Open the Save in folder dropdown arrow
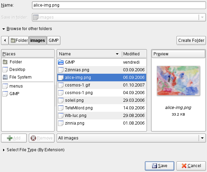Image resolution: width=207 pixels, height=172 pixels. point(202,17)
